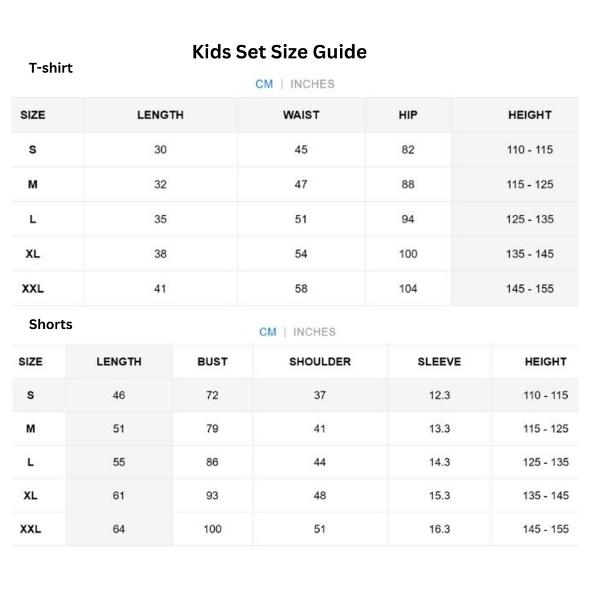
Task: Select CM unit for Shorts table
Action: [x=267, y=332]
